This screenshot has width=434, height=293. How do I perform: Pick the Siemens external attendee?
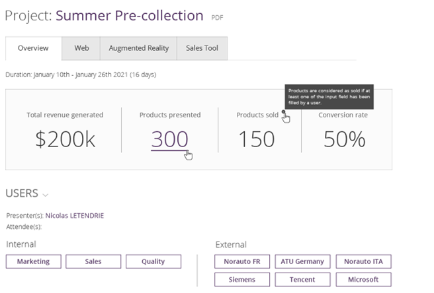pos(242,280)
